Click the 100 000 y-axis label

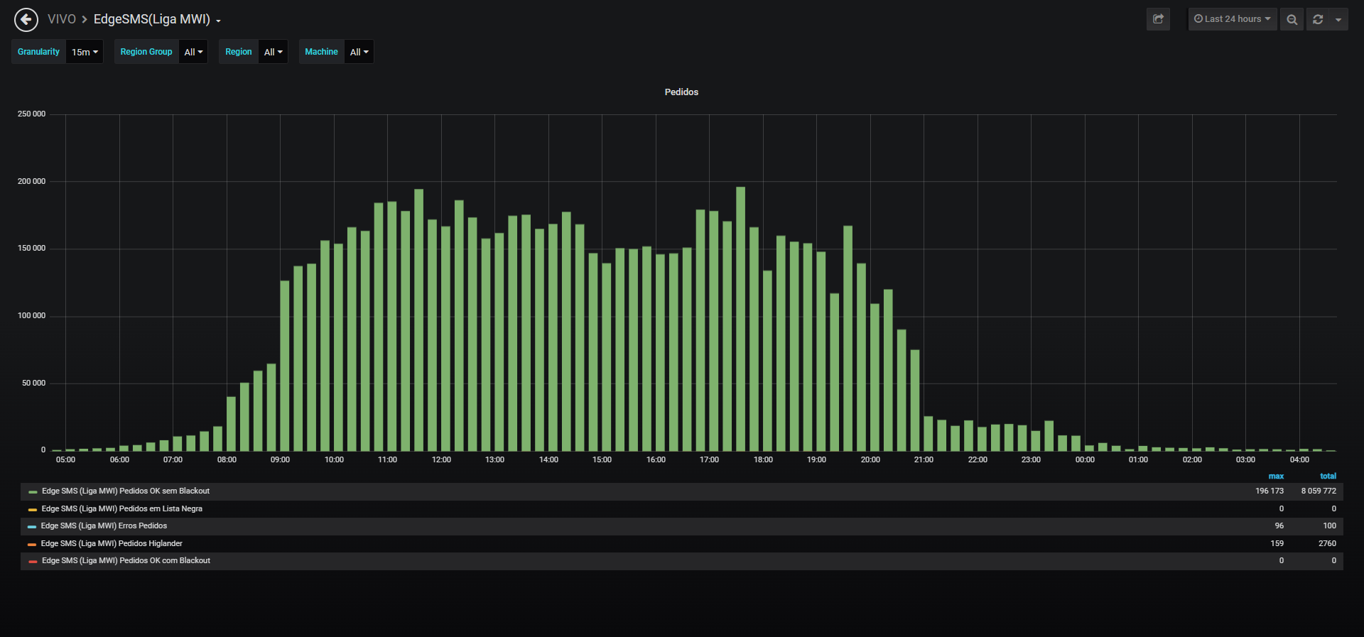point(31,316)
